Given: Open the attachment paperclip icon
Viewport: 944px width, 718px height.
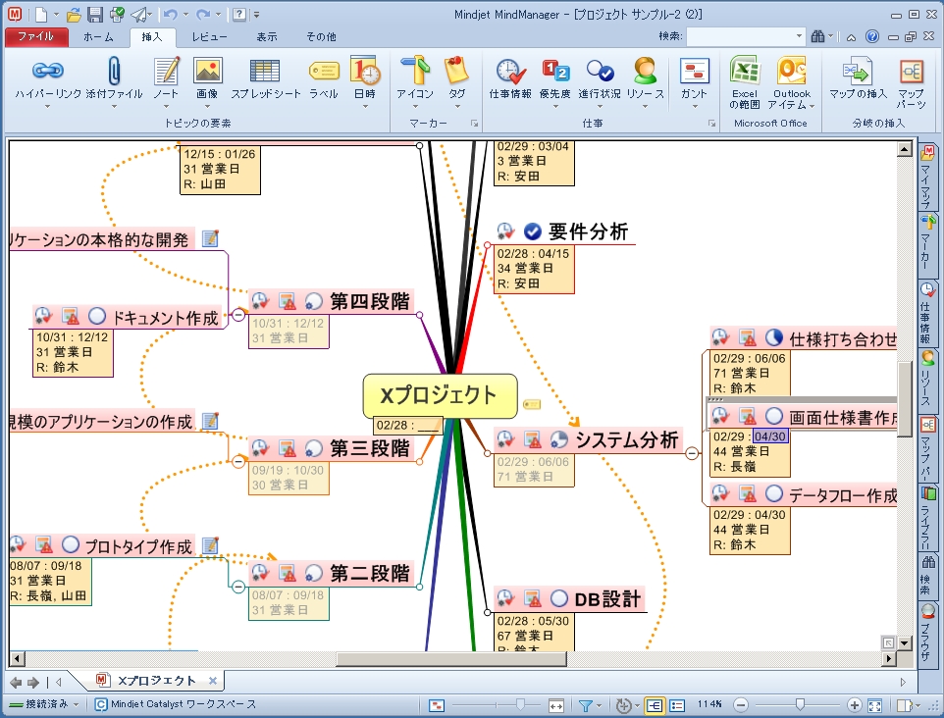Looking at the screenshot, I should pyautogui.click(x=114, y=71).
